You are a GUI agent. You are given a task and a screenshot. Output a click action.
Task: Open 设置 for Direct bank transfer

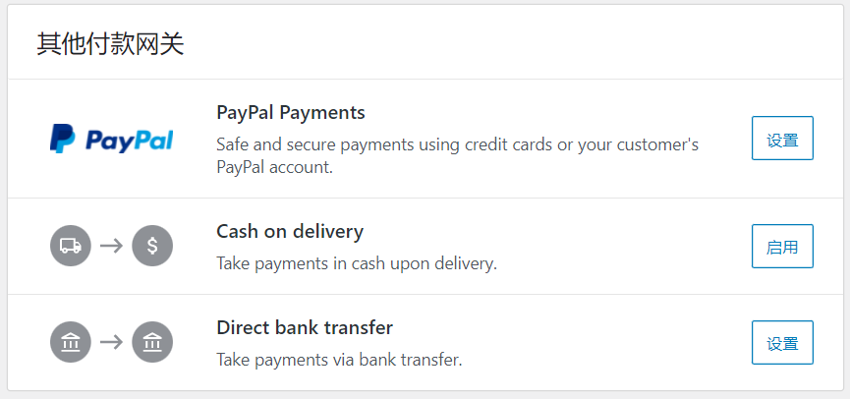(x=782, y=342)
